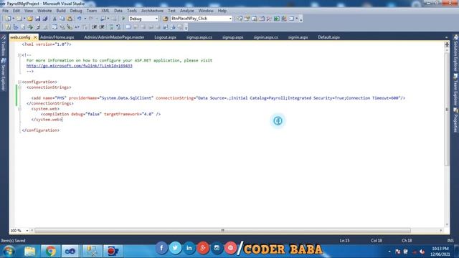Click the Uncomment Selection icon
This screenshot has height=258, width=459.
coord(118,27)
